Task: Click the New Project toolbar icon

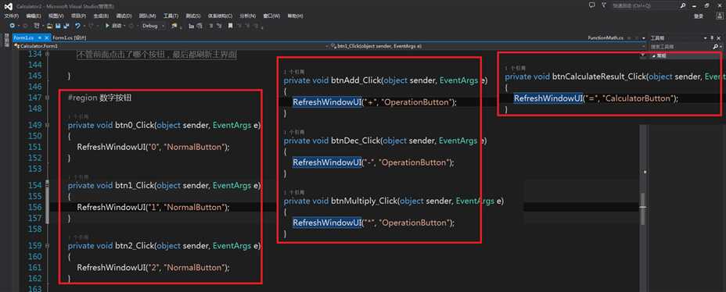Action: [37, 26]
